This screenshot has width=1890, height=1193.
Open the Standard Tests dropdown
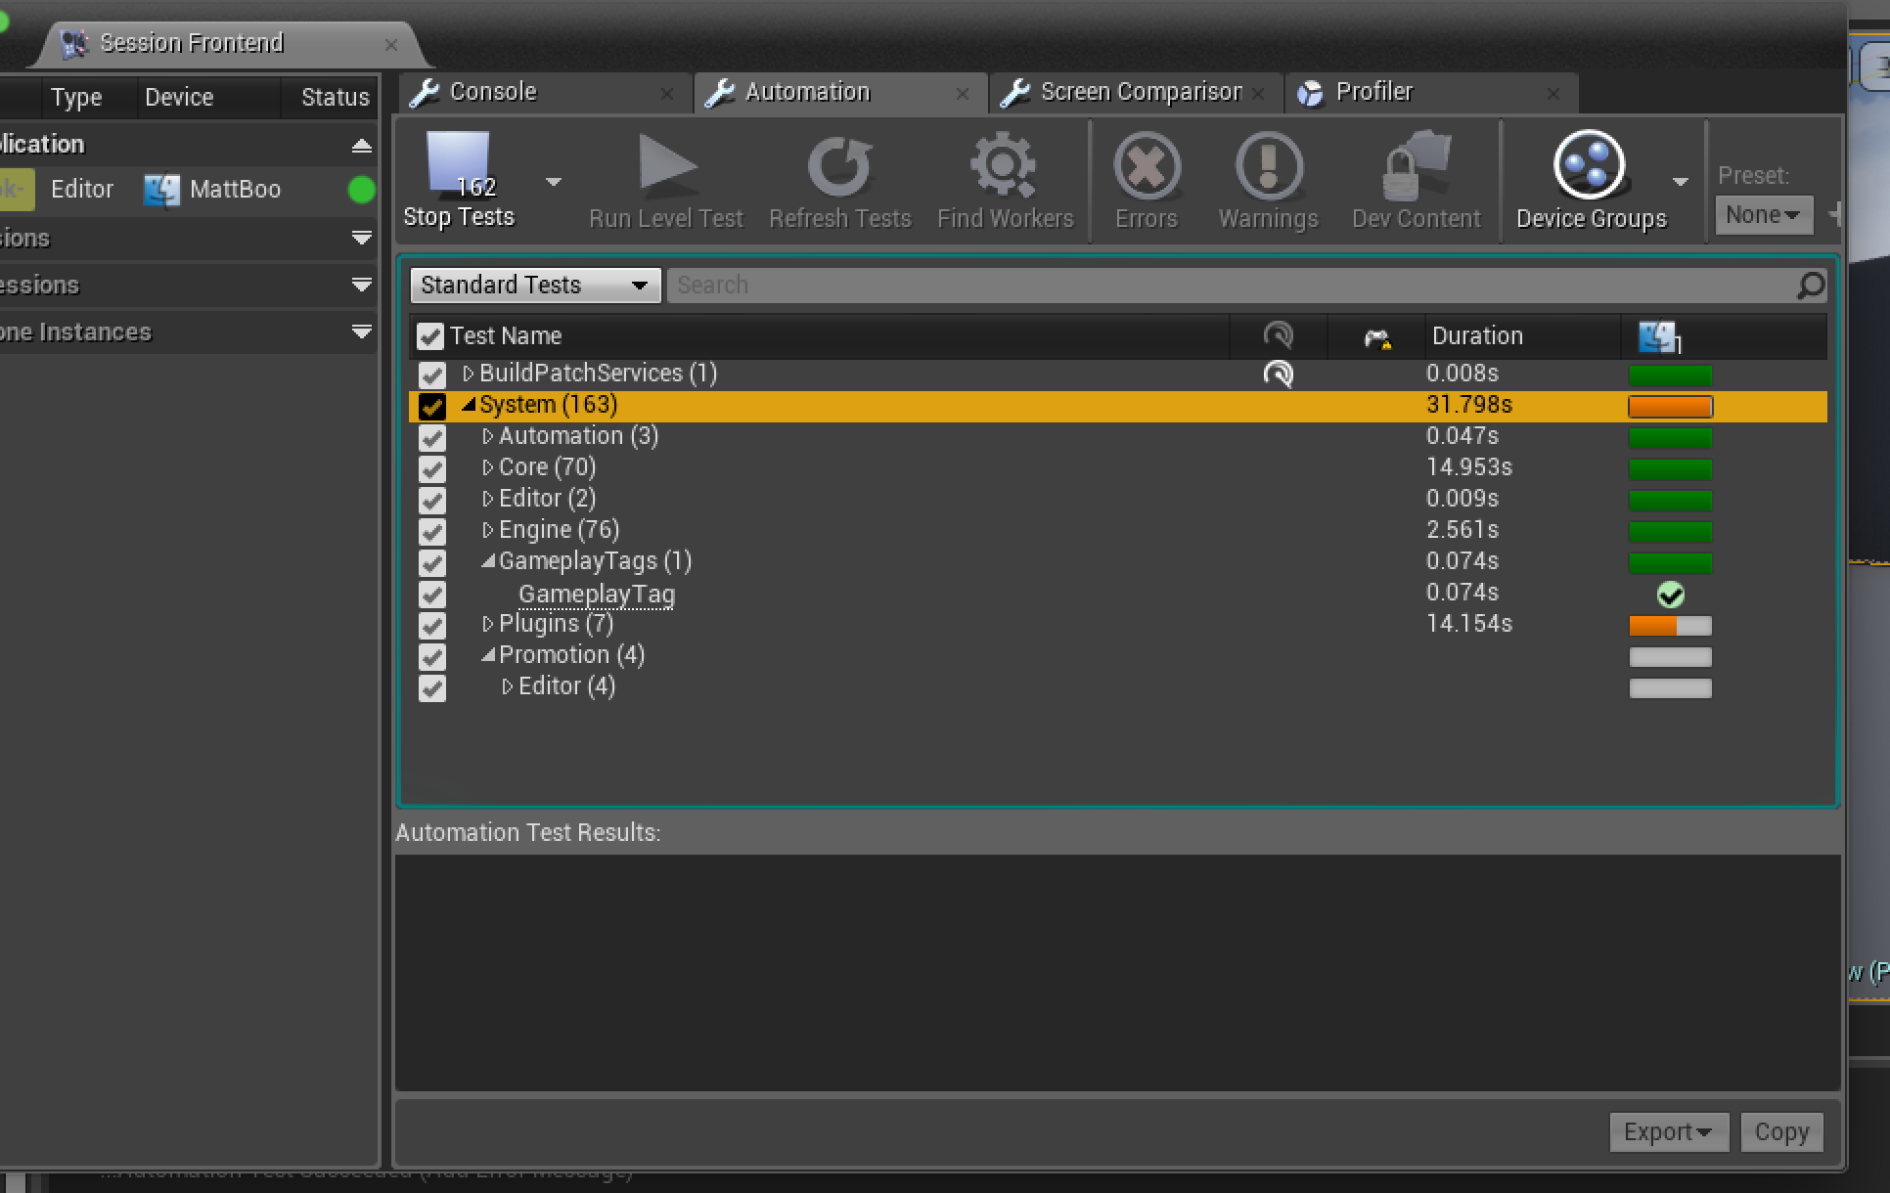click(535, 286)
